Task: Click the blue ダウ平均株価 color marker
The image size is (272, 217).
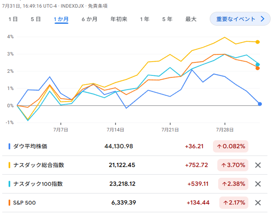Action: click(x=9, y=146)
